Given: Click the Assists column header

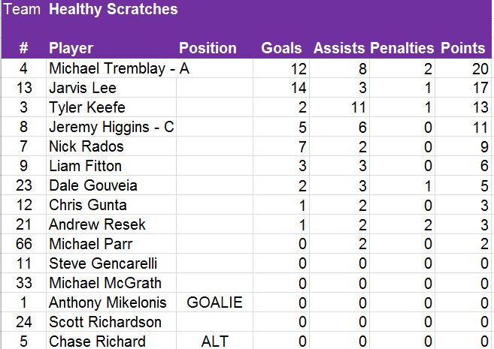Looking at the screenshot, I should (x=339, y=48).
